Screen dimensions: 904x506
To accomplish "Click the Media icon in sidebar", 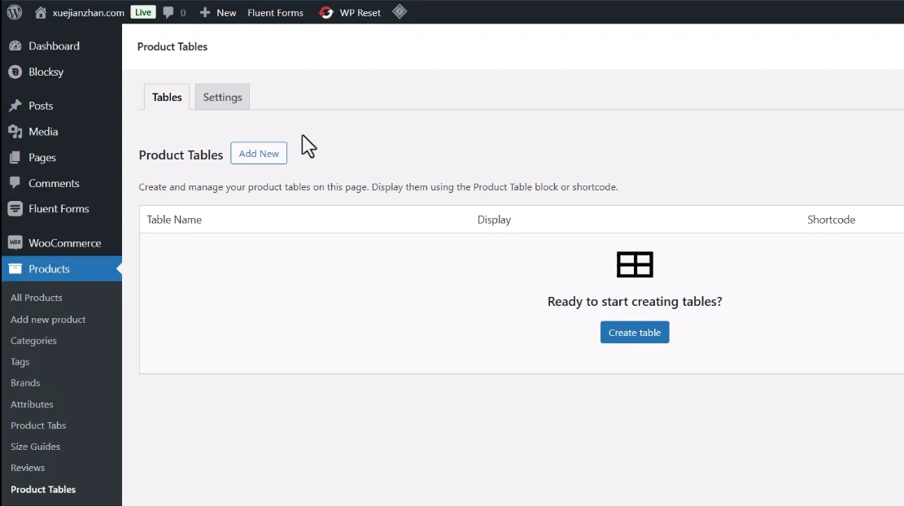I will coord(15,132).
